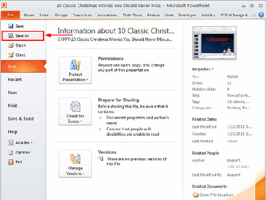Click the Last Modified By 'duport'
The image size is (266, 200).
click(234, 175)
